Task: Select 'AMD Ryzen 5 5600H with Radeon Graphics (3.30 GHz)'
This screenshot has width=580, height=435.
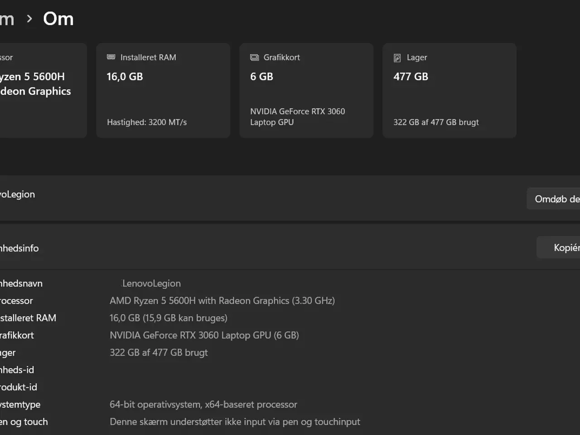Action: point(222,300)
